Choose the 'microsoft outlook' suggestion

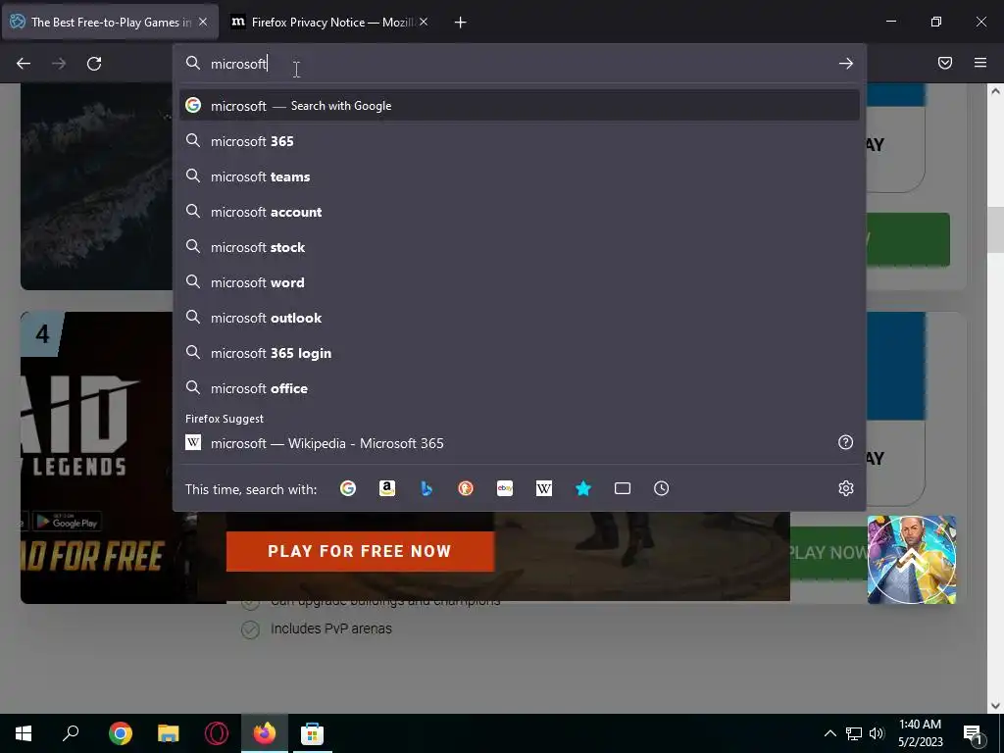tap(520, 318)
